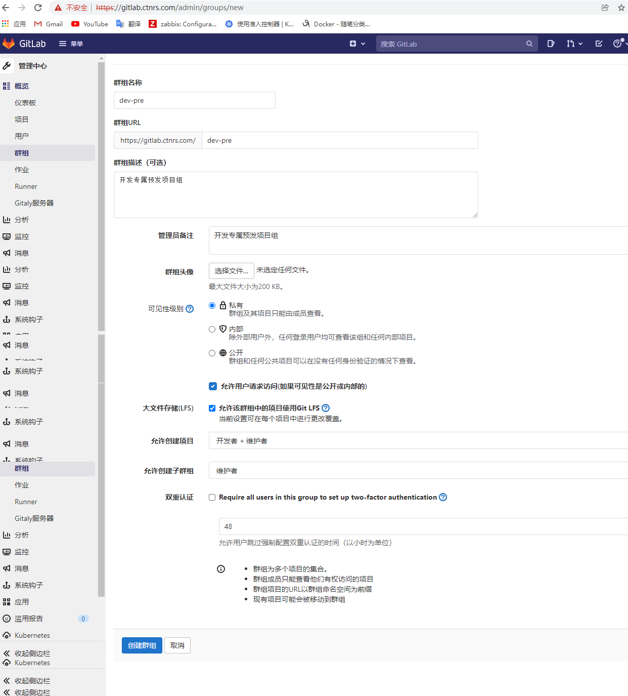Image resolution: width=628 pixels, height=696 pixels.
Task: Click the magnifier icon in the search box
Action: [529, 44]
